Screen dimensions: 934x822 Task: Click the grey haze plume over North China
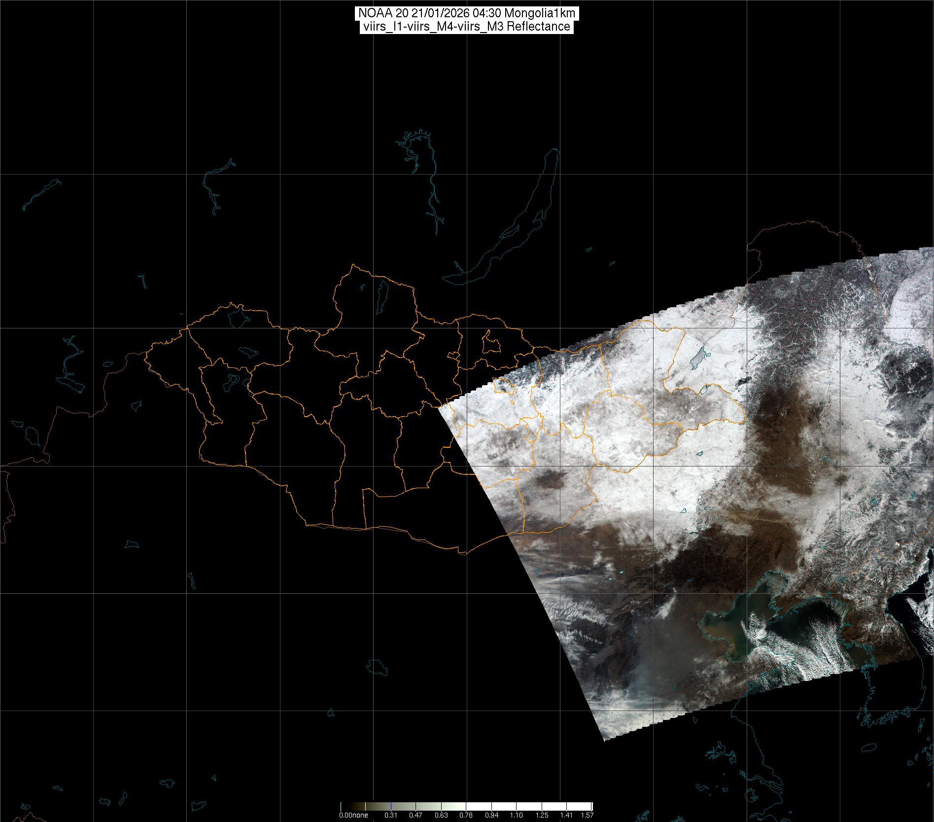(656, 641)
